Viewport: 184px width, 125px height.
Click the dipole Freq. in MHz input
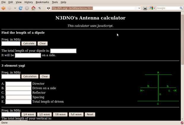pyautogui.click(x=11, y=43)
